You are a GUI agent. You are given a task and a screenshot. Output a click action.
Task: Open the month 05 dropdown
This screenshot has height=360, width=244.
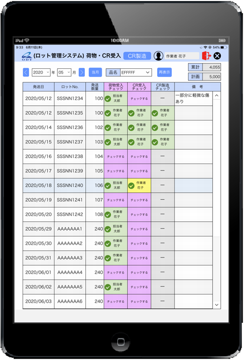[64, 72]
